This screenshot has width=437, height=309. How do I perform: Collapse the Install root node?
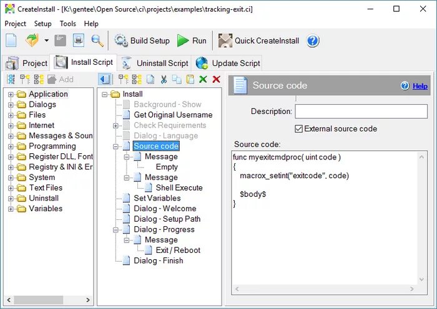pos(104,95)
